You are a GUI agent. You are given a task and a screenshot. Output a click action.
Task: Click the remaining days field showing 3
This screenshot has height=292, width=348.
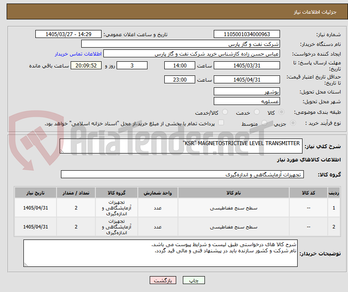pos(132,65)
